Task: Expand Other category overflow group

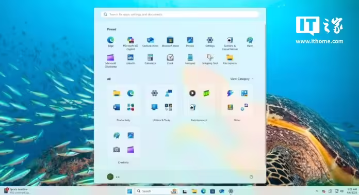Action: (x=244, y=107)
